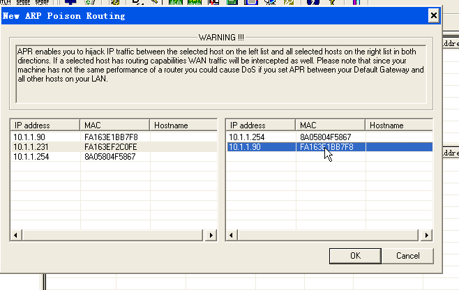Click left list's scroll-right arrow
This screenshot has height=290, width=459.
(211, 235)
